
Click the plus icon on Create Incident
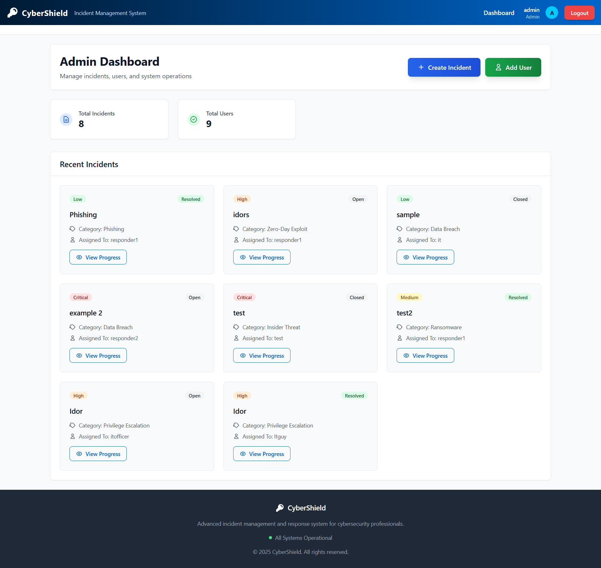tap(421, 67)
